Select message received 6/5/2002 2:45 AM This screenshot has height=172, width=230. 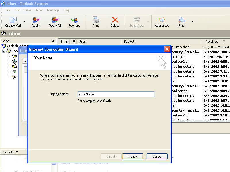(x=200, y=47)
